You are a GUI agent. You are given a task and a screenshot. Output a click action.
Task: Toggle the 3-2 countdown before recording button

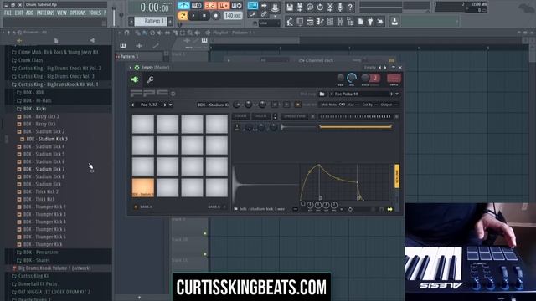(210, 6)
